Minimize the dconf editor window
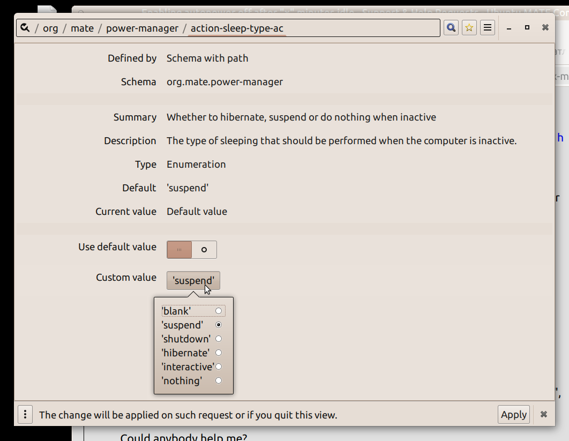569x441 pixels. click(509, 28)
